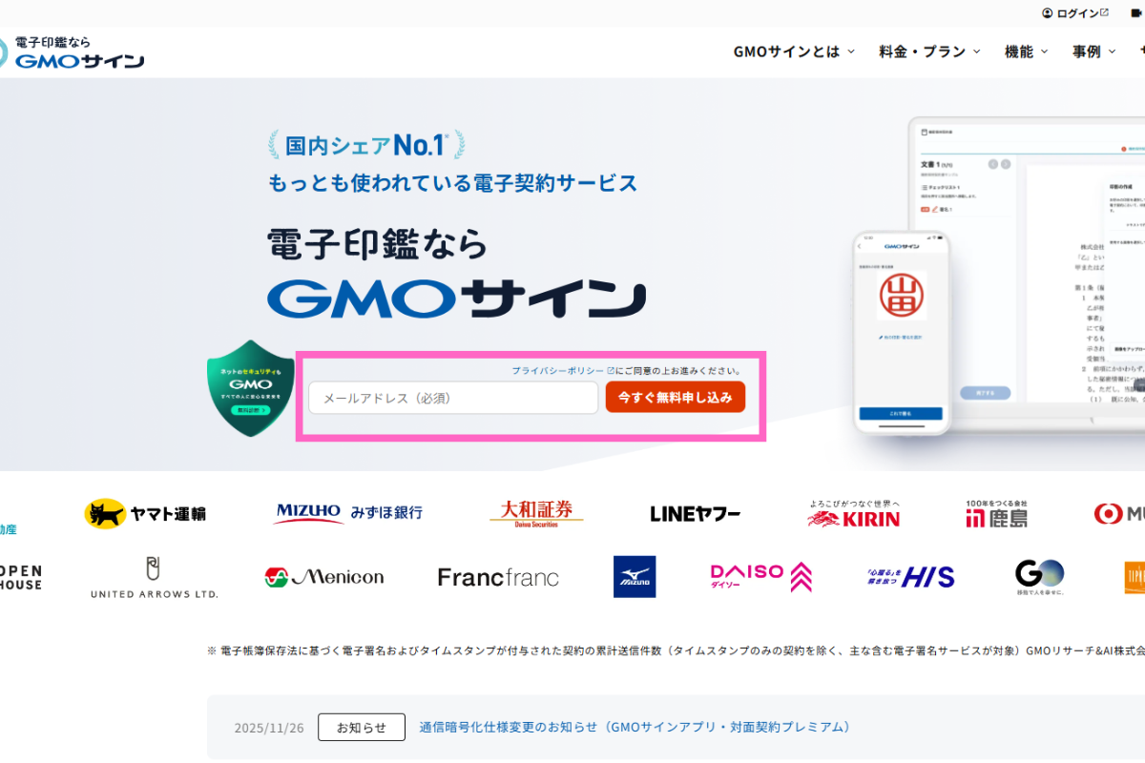Click the Francfranc logo
The image size is (1145, 763).
tap(498, 577)
